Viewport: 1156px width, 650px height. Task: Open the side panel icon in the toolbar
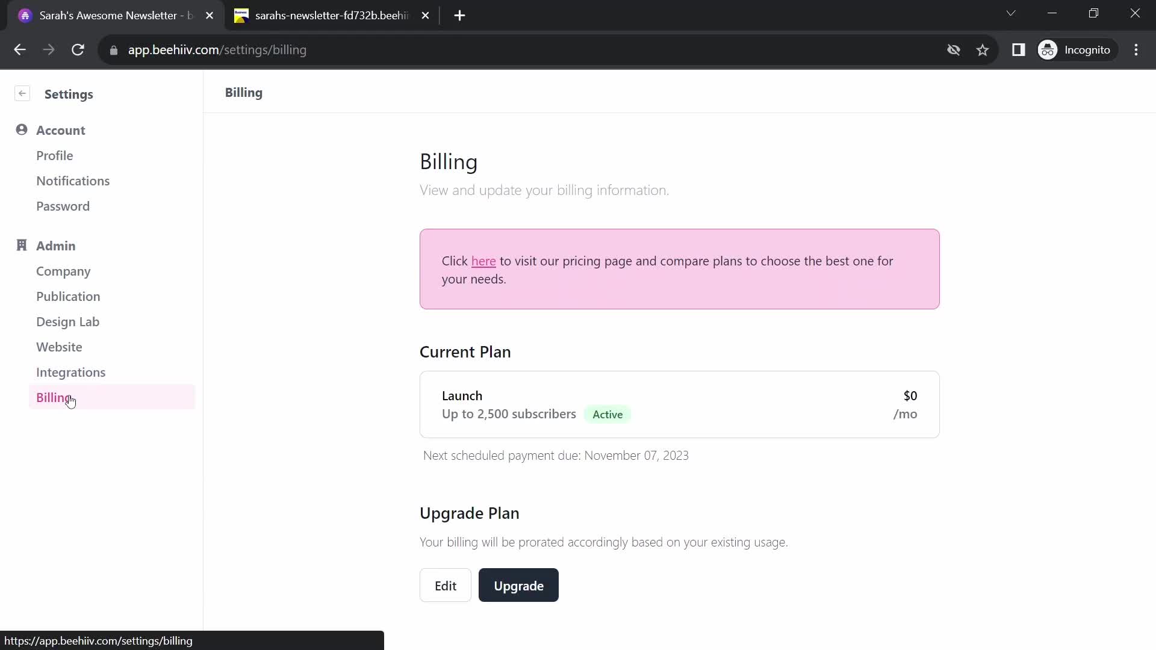pos(1018,50)
